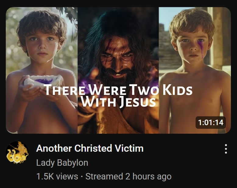The width and height of the screenshot is (237, 188).
Task: Click the word 'Babylon' in the channel name
Action: (73, 163)
